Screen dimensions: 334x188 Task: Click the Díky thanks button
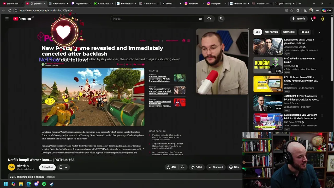[x=234, y=167]
